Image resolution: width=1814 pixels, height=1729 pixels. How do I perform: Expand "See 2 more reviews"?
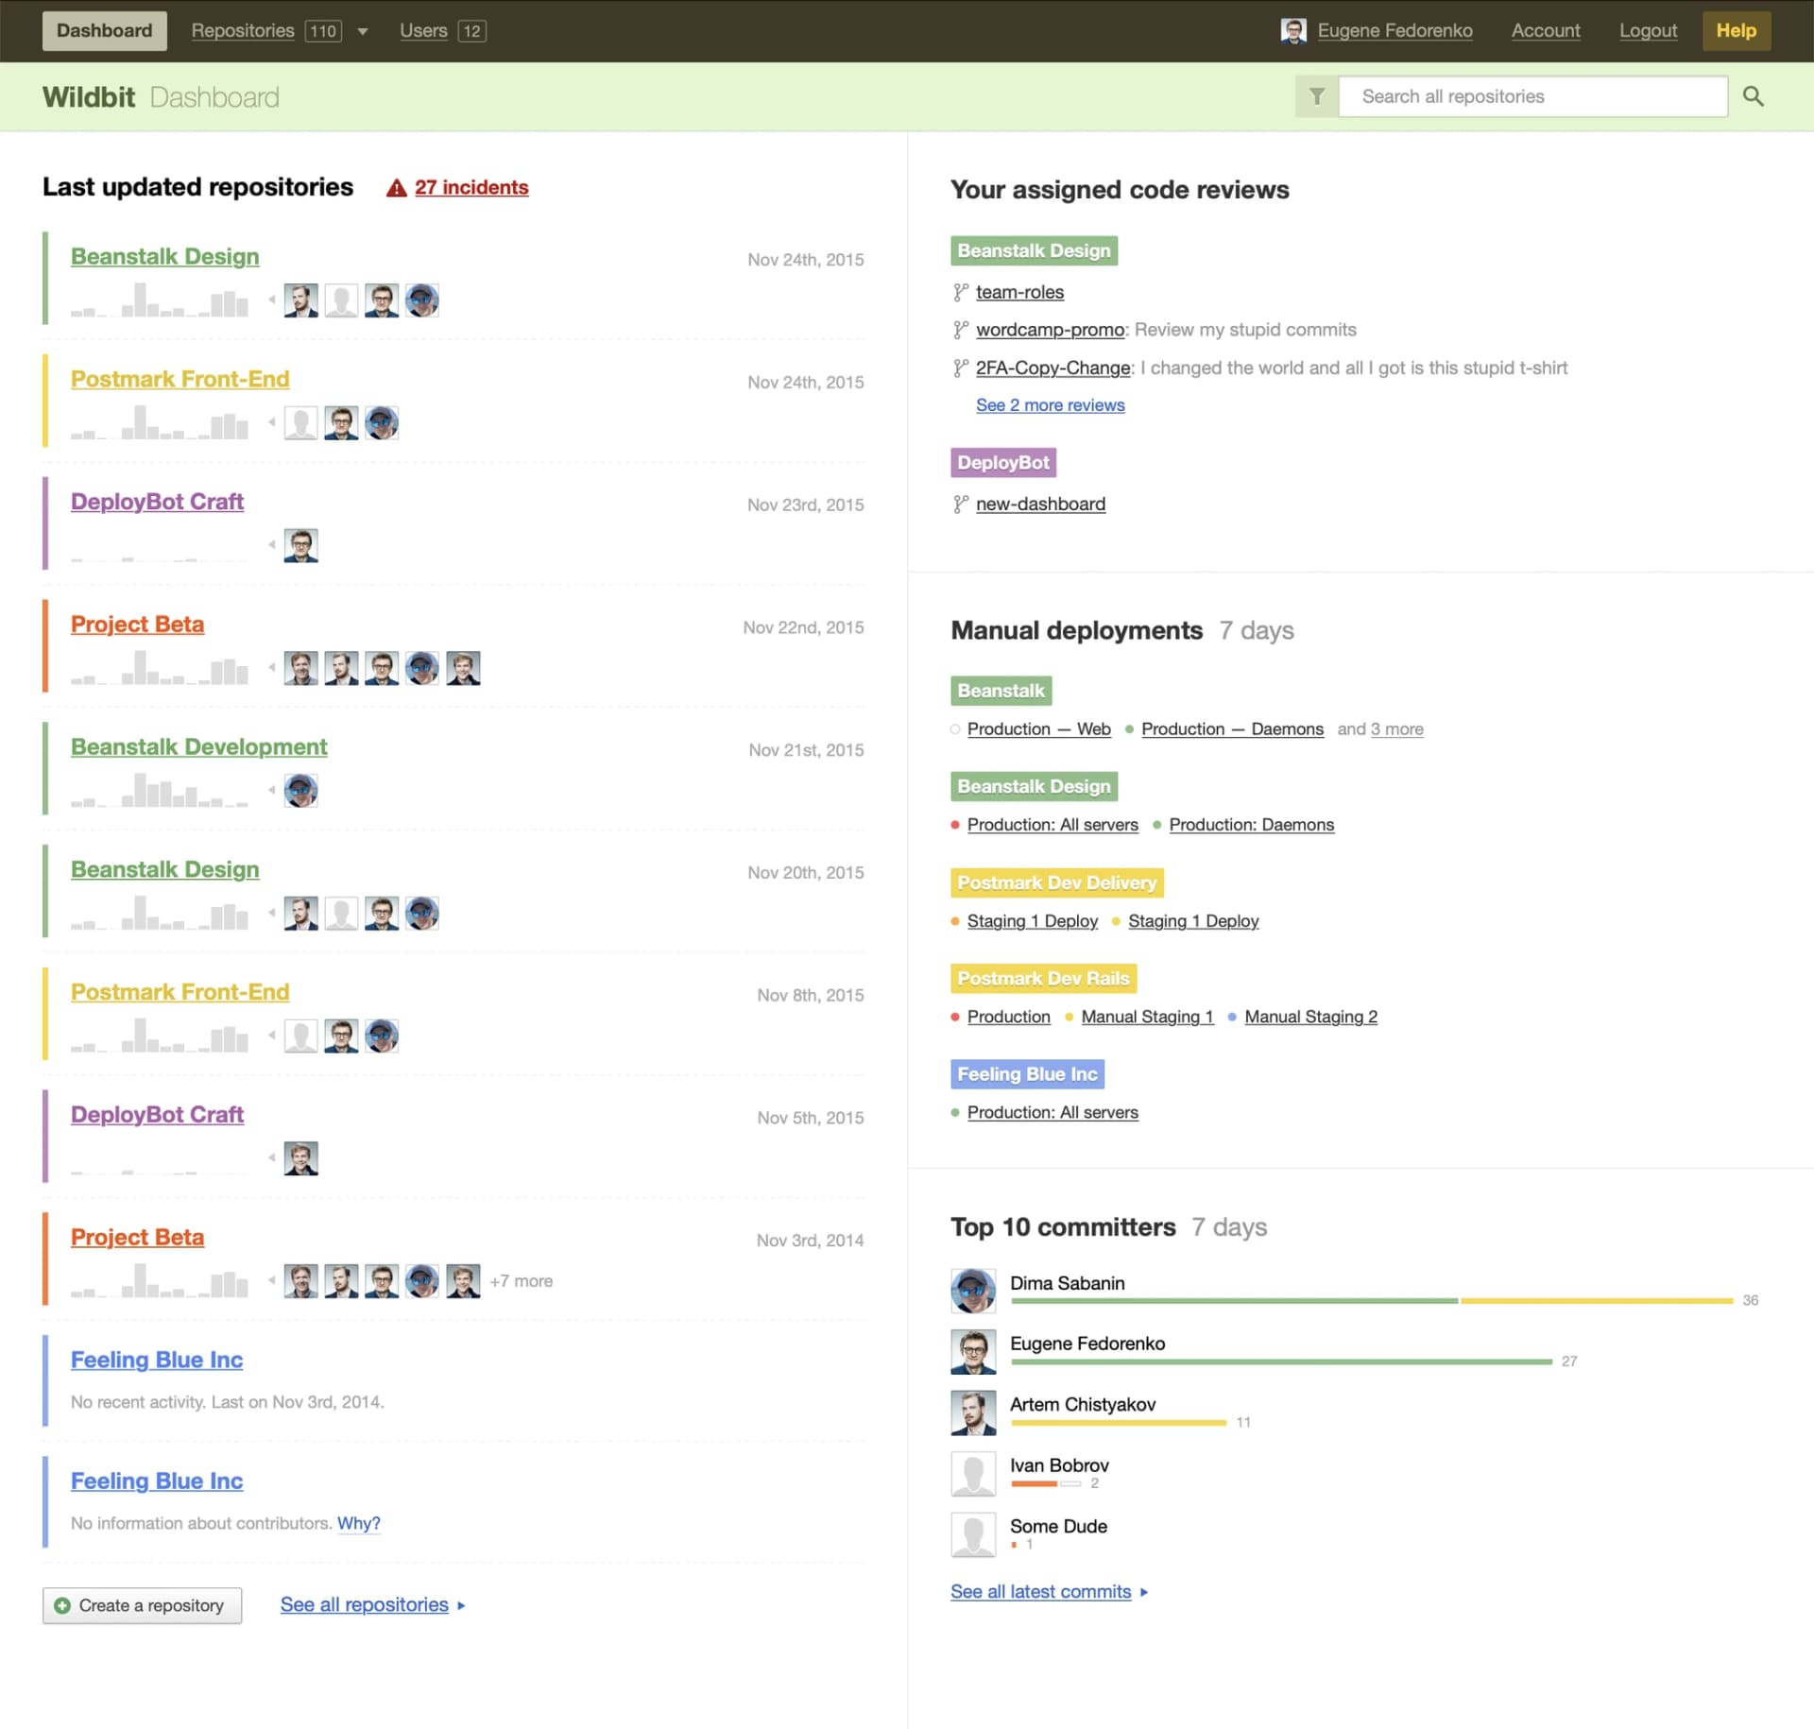click(x=1051, y=405)
